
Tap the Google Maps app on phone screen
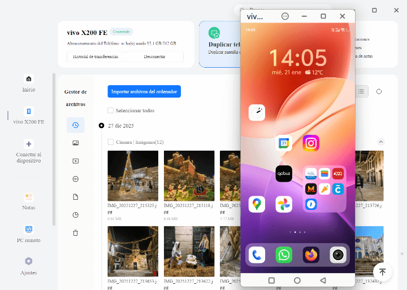257,204
